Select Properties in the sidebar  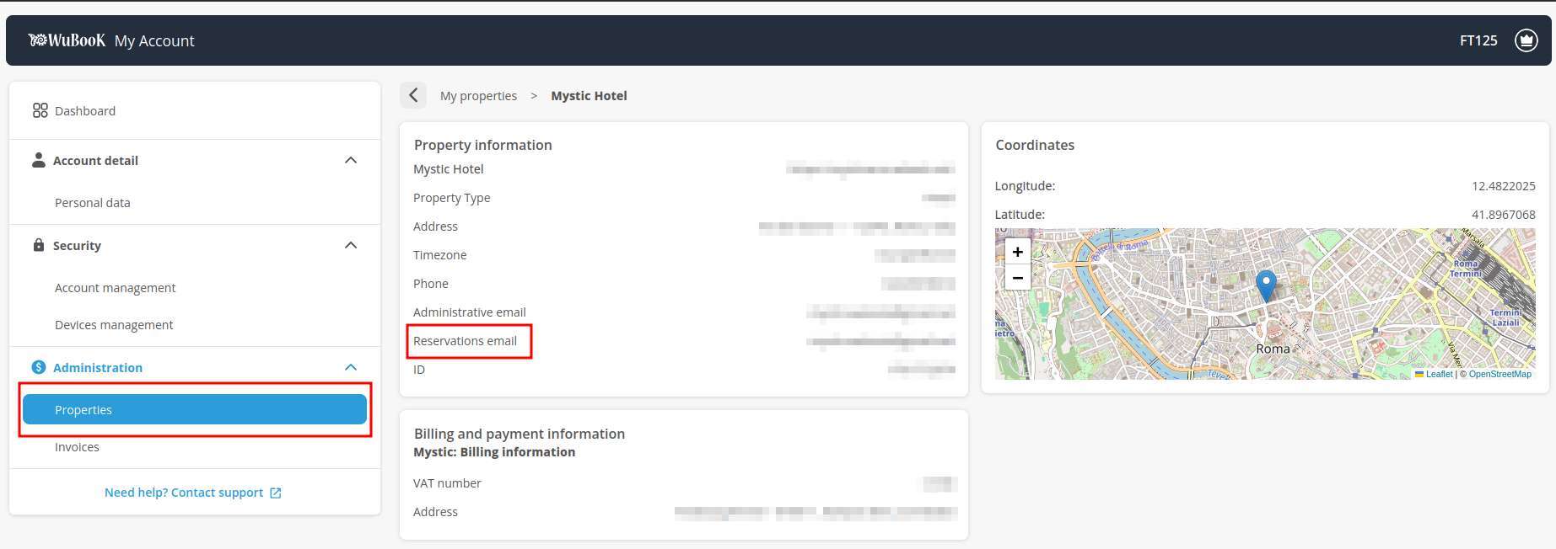click(194, 410)
